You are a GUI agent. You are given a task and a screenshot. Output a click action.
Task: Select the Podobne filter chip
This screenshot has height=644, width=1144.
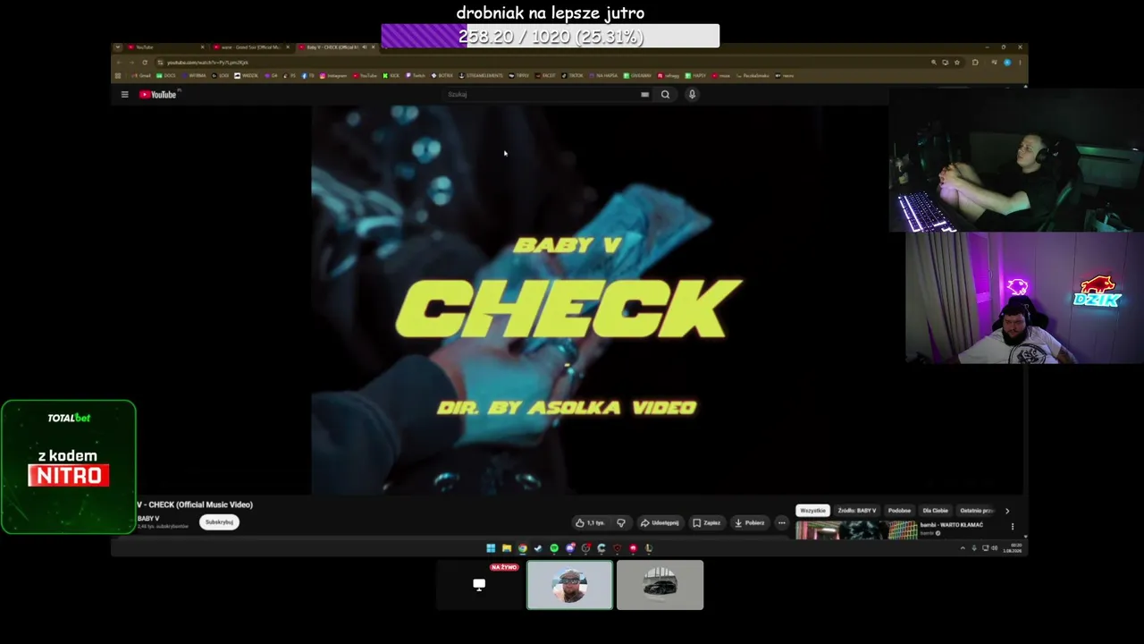pos(899,511)
